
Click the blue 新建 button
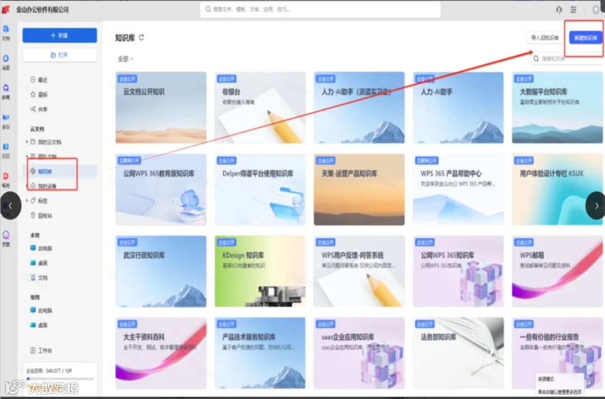(59, 35)
